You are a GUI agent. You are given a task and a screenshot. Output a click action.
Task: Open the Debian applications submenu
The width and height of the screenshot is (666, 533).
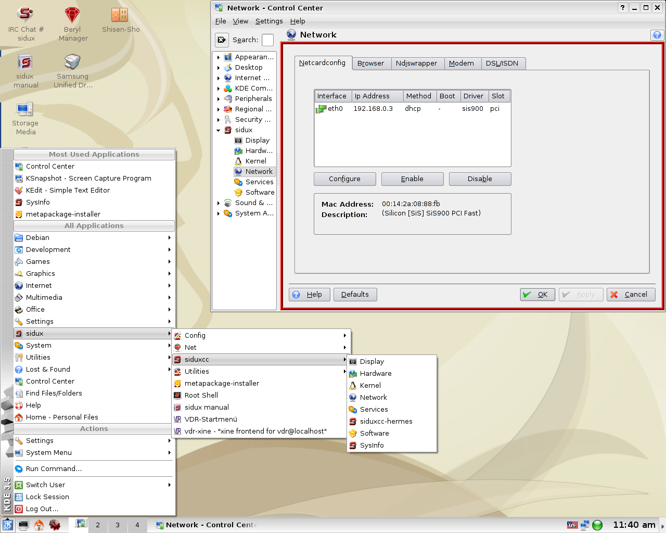[94, 237]
